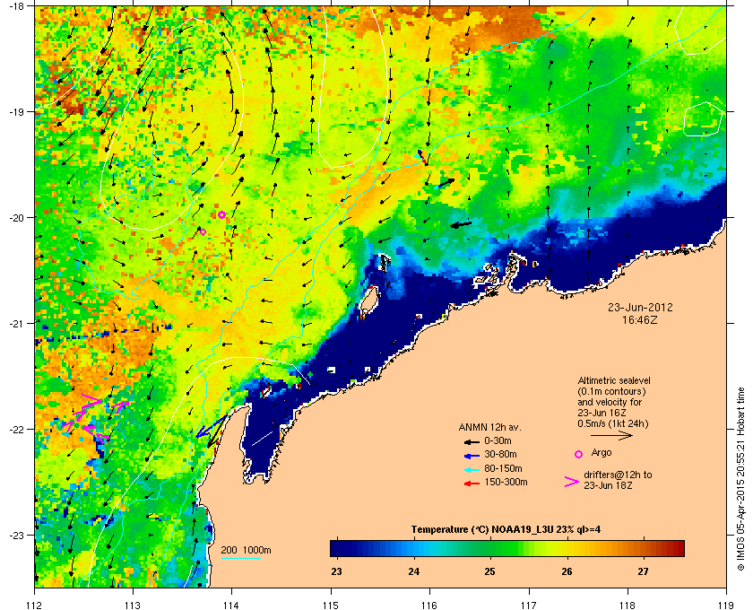Screen dimensions: 753x610
Task: Click the '23-Jun 16Z' altimetry time text
Action: [x=602, y=413]
